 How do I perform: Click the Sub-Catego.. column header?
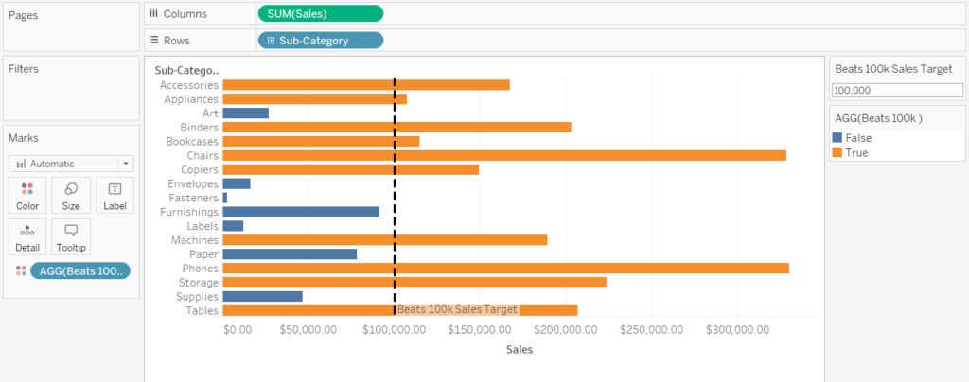coord(185,70)
